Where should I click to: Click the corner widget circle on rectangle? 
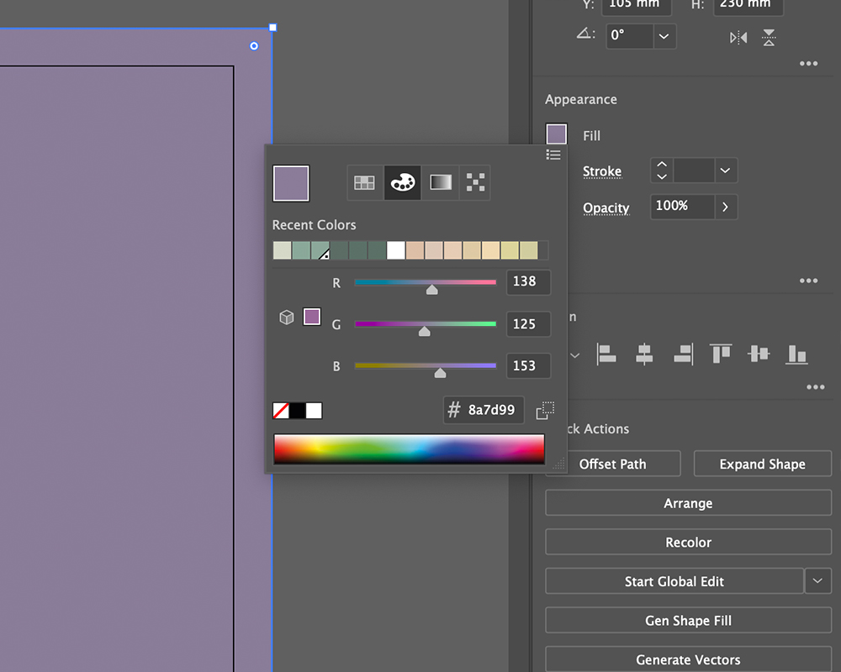pyautogui.click(x=254, y=46)
